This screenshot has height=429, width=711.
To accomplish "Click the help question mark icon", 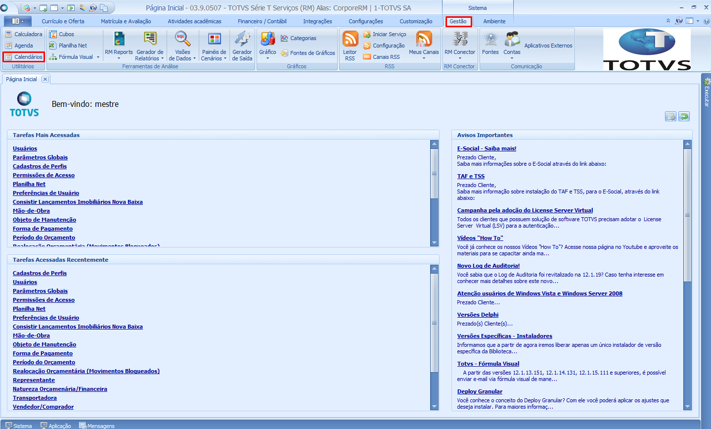I will (707, 21).
